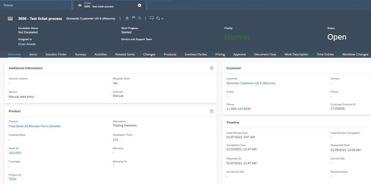371x184 pixels.
Task: Open product Trad.Good 20,Reorder Point,SerialNo link
Action: 35,126
